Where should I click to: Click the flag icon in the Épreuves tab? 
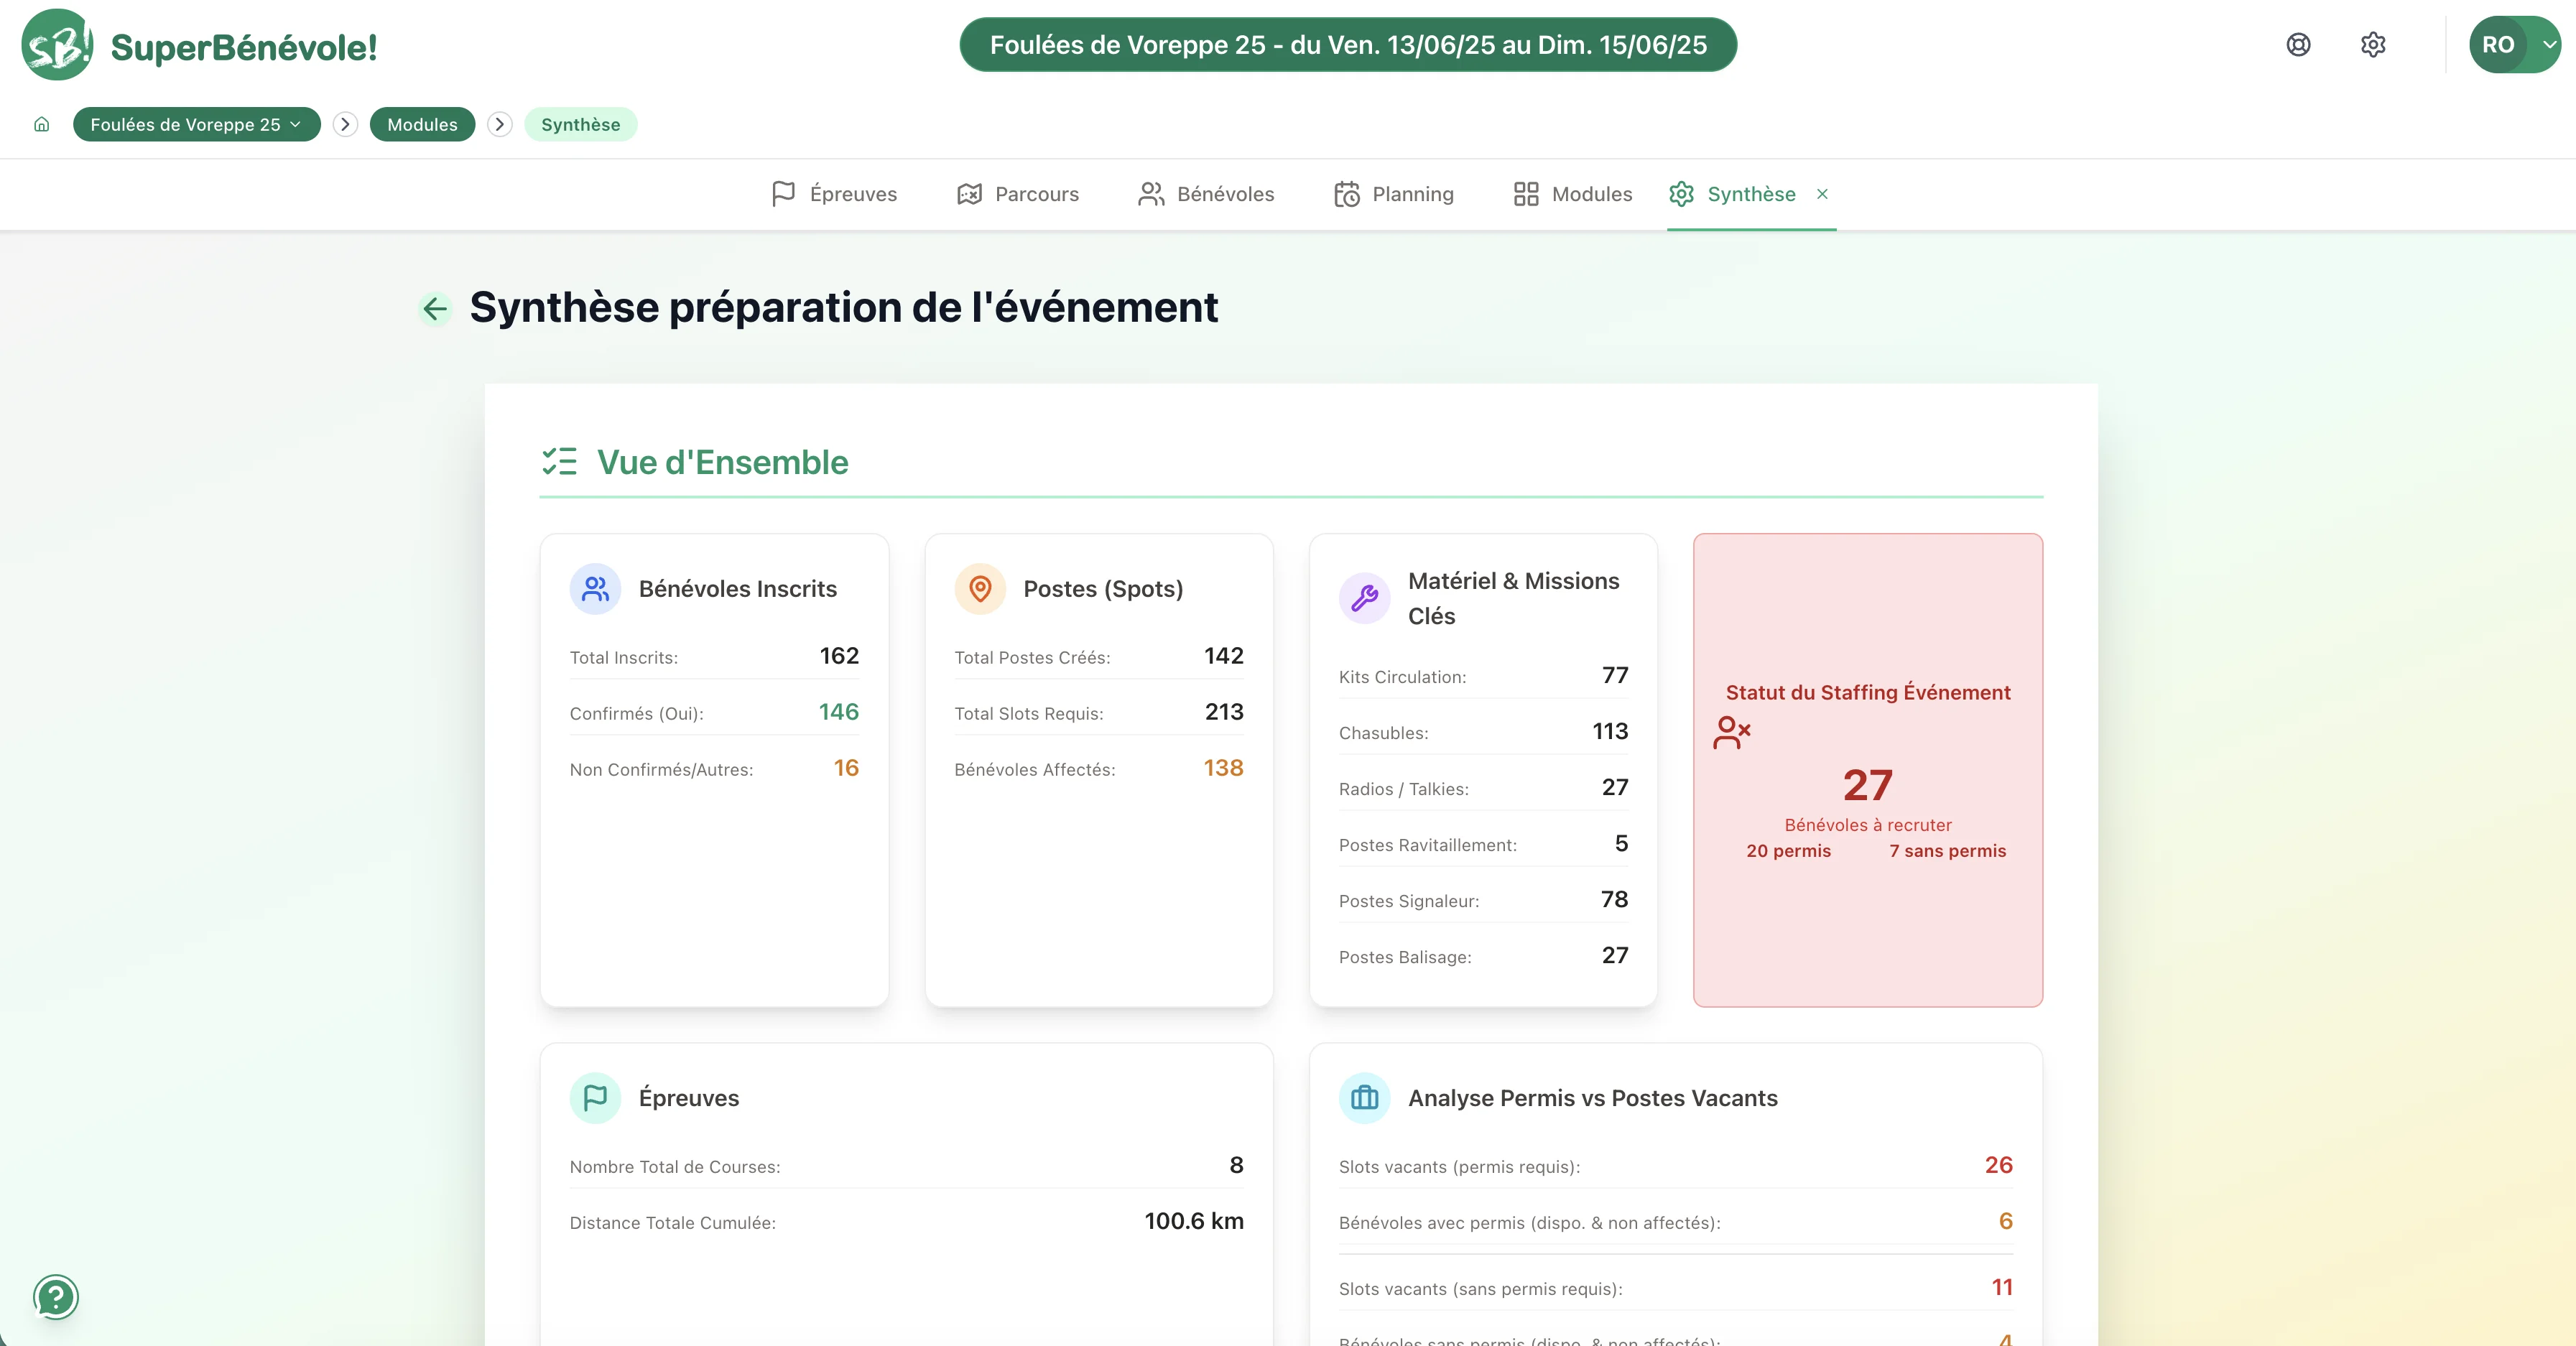coord(783,194)
